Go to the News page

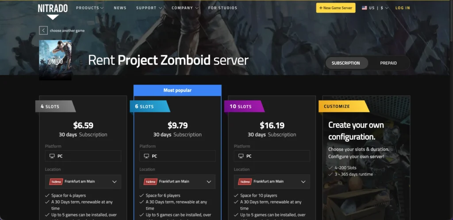tap(120, 8)
